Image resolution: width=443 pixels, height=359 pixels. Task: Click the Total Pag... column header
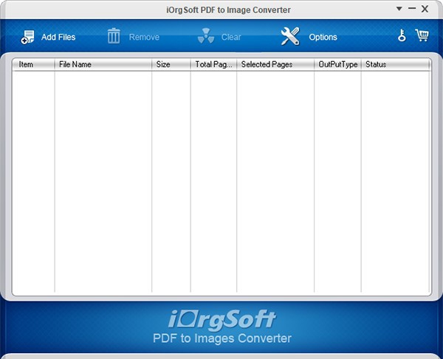[213, 65]
